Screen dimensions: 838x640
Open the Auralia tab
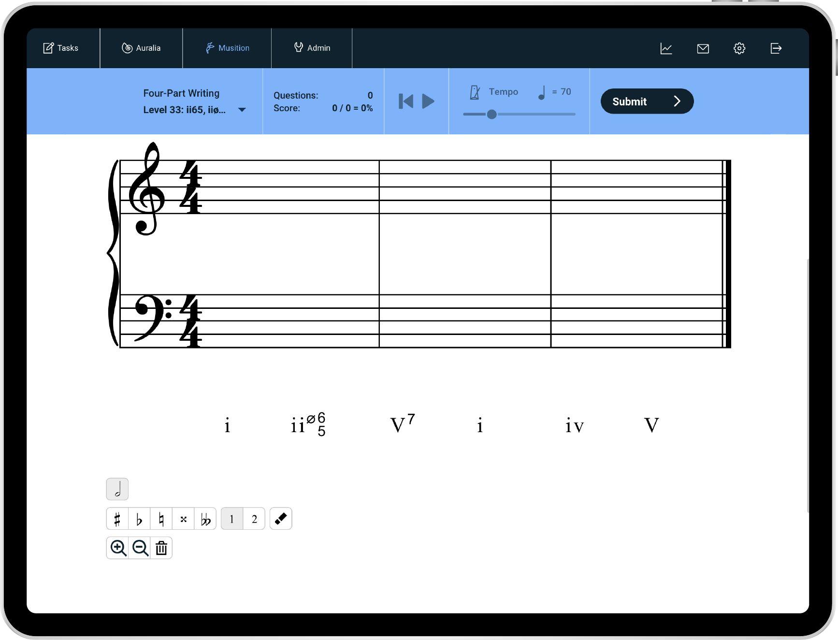coord(141,48)
